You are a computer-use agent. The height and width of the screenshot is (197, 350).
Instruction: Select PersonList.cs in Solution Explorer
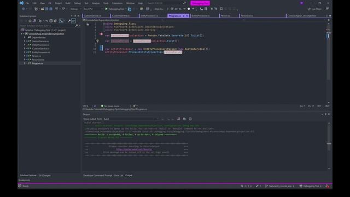(x=38, y=60)
